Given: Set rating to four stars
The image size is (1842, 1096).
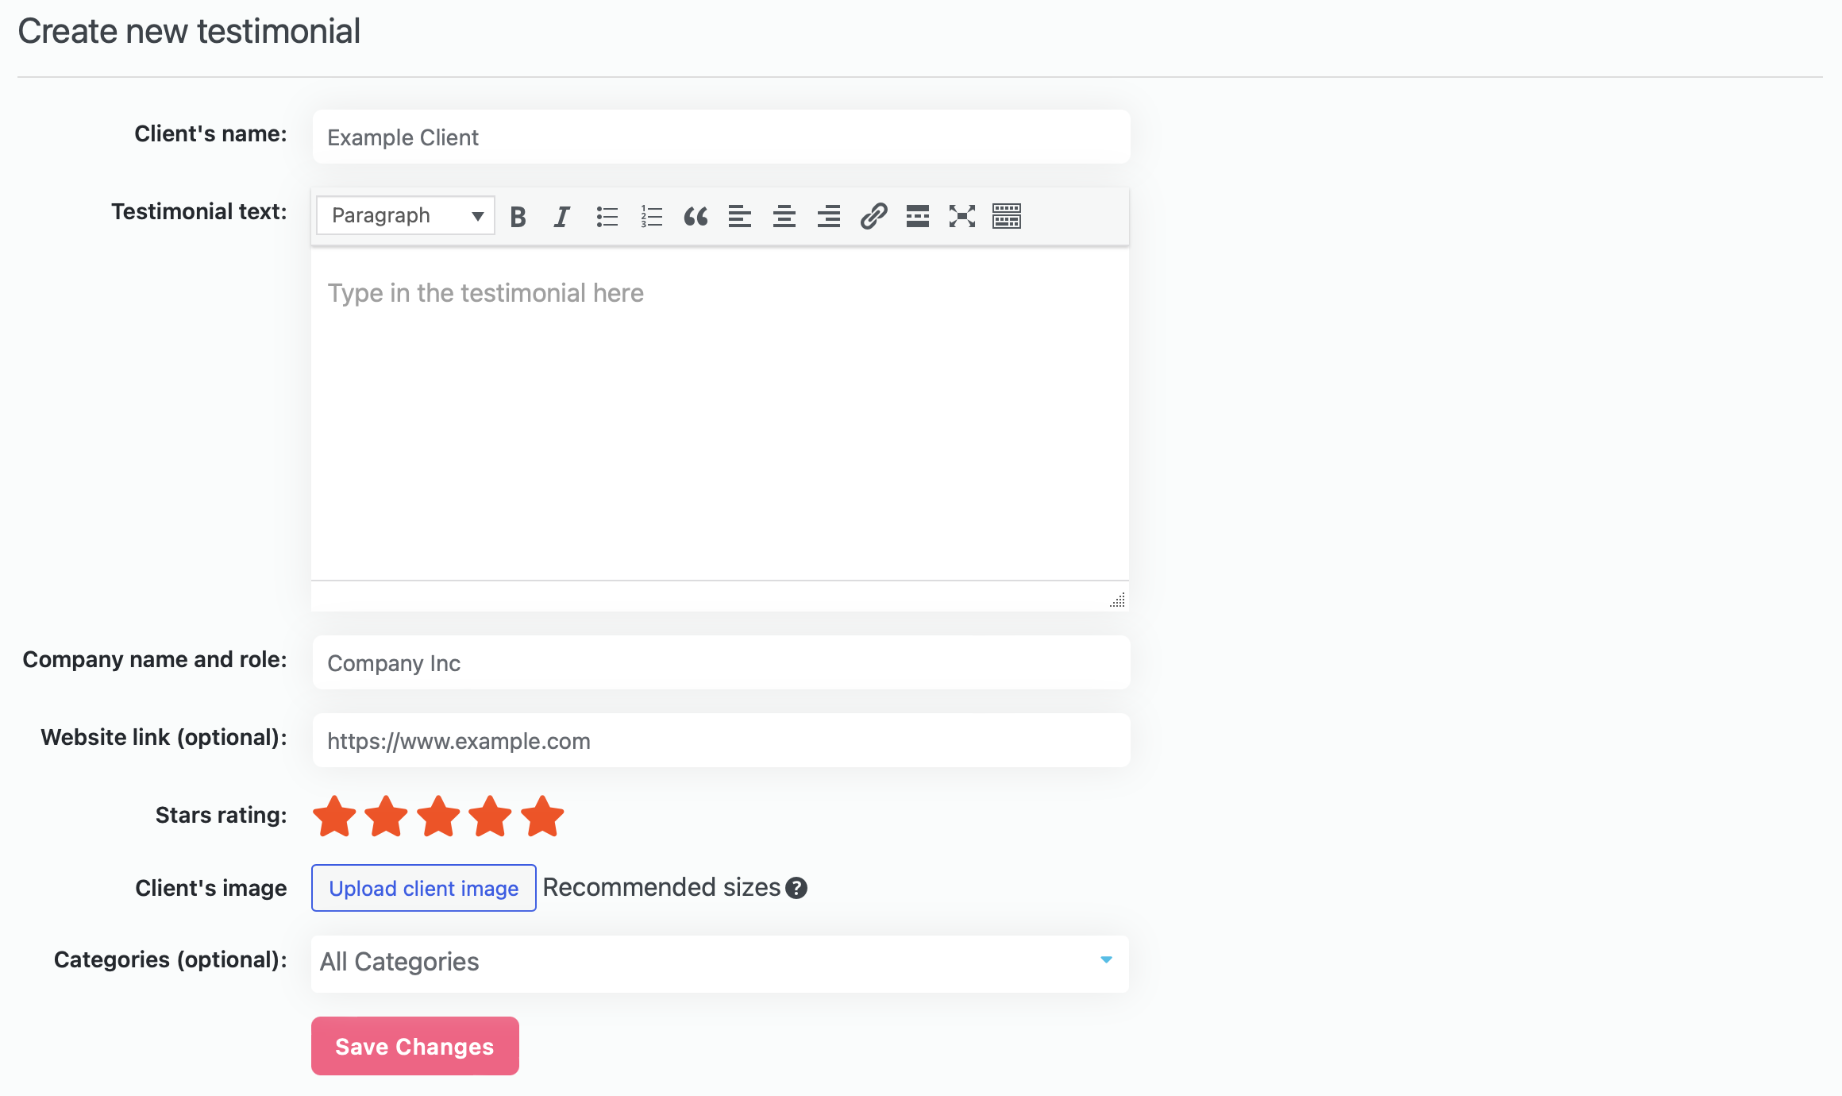Looking at the screenshot, I should click(491, 816).
